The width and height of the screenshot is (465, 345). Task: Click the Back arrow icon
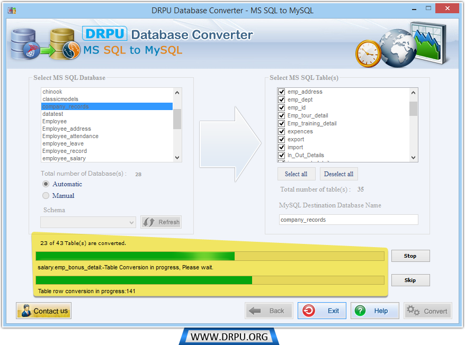tap(255, 311)
